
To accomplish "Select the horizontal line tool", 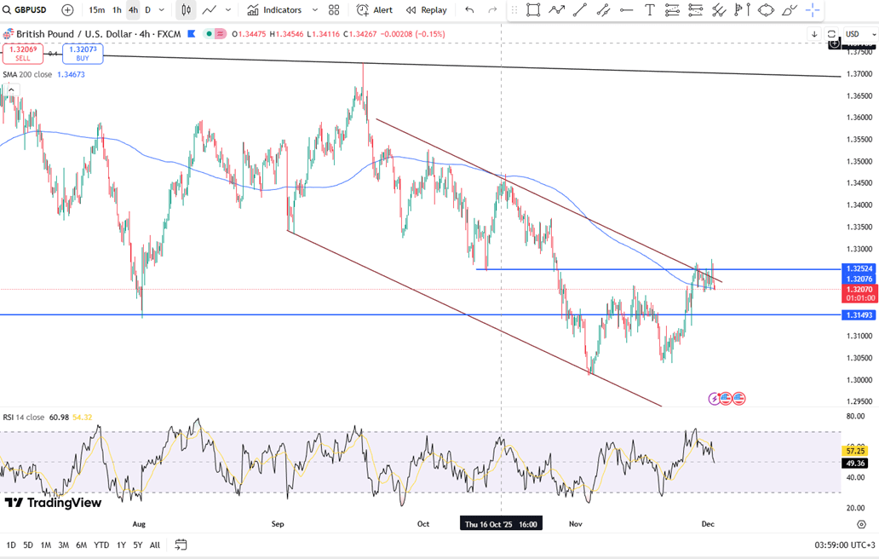I will [626, 10].
